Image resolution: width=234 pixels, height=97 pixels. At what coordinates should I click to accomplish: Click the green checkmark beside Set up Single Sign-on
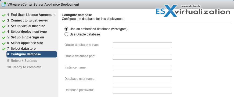click(4, 37)
